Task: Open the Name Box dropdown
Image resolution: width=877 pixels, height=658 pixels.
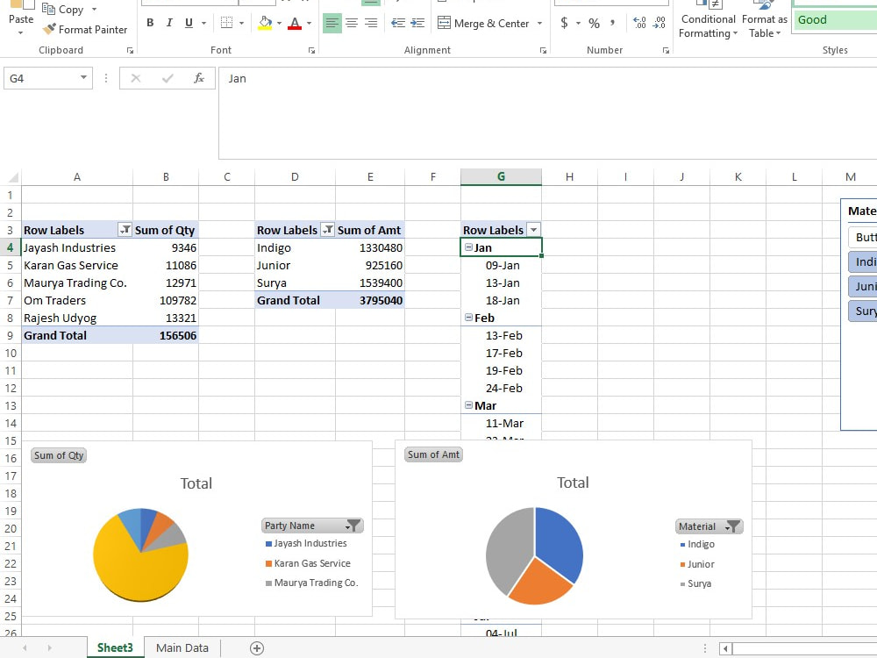Action: (83, 78)
